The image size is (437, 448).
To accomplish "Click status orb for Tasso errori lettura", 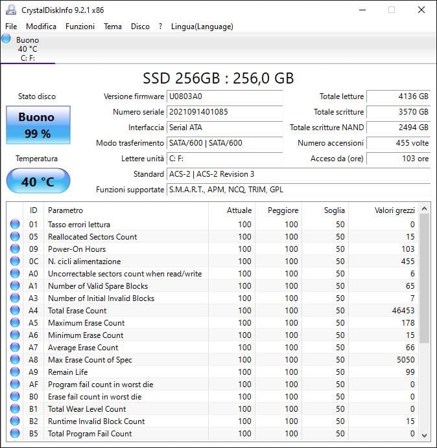I will [15, 225].
